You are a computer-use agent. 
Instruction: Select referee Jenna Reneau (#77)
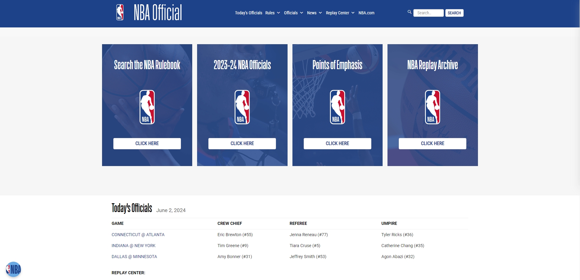coord(309,235)
